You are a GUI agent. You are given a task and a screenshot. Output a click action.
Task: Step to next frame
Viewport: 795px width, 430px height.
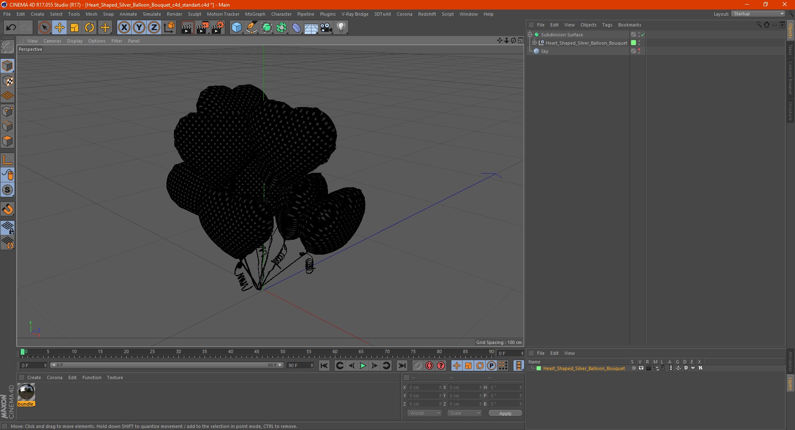374,365
